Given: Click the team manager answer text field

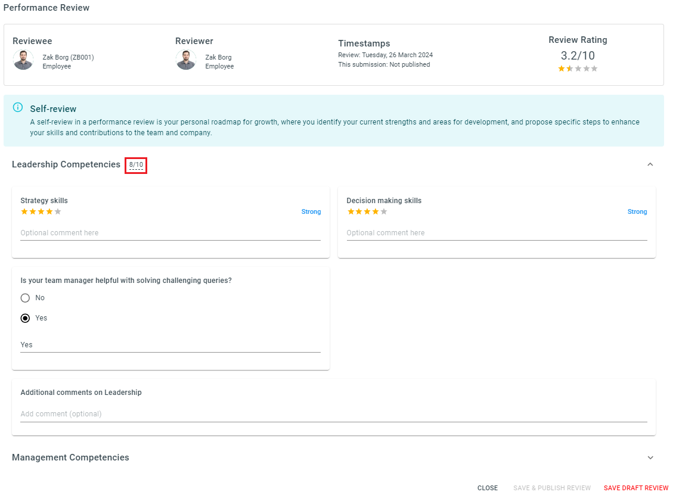Looking at the screenshot, I should 170,345.
